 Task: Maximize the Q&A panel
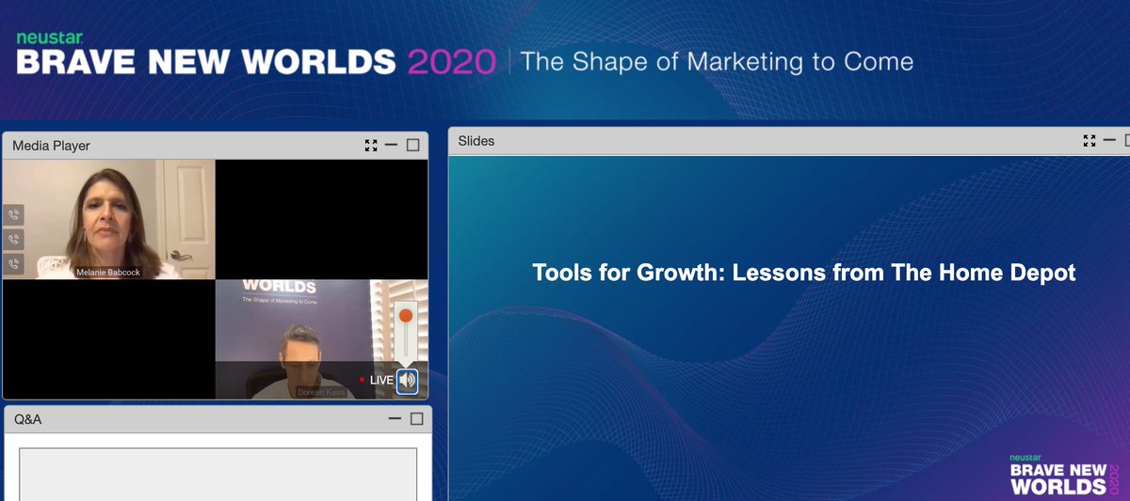pyautogui.click(x=416, y=418)
